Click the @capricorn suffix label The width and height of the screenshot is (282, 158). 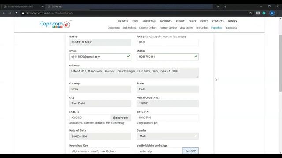click(x=121, y=118)
